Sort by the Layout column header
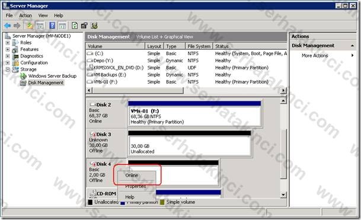 tap(154, 46)
